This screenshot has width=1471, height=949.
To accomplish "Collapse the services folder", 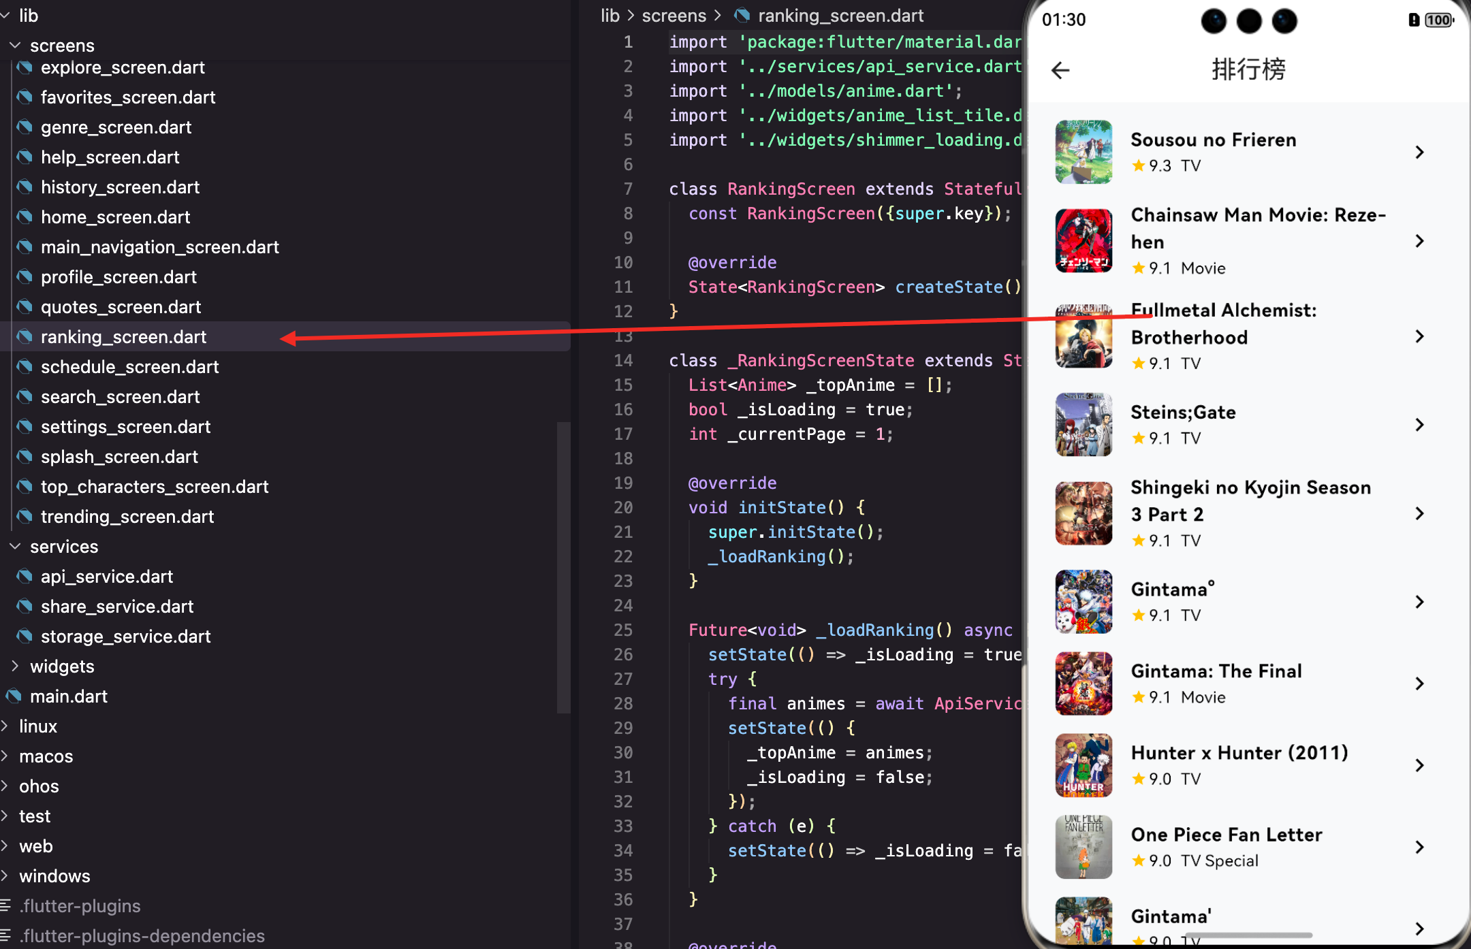I will click(15, 547).
